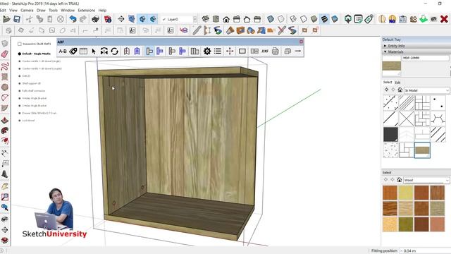Click the Undo arrow in top toolbar
The width and height of the screenshot is (451, 254).
pyautogui.click(x=73, y=19)
